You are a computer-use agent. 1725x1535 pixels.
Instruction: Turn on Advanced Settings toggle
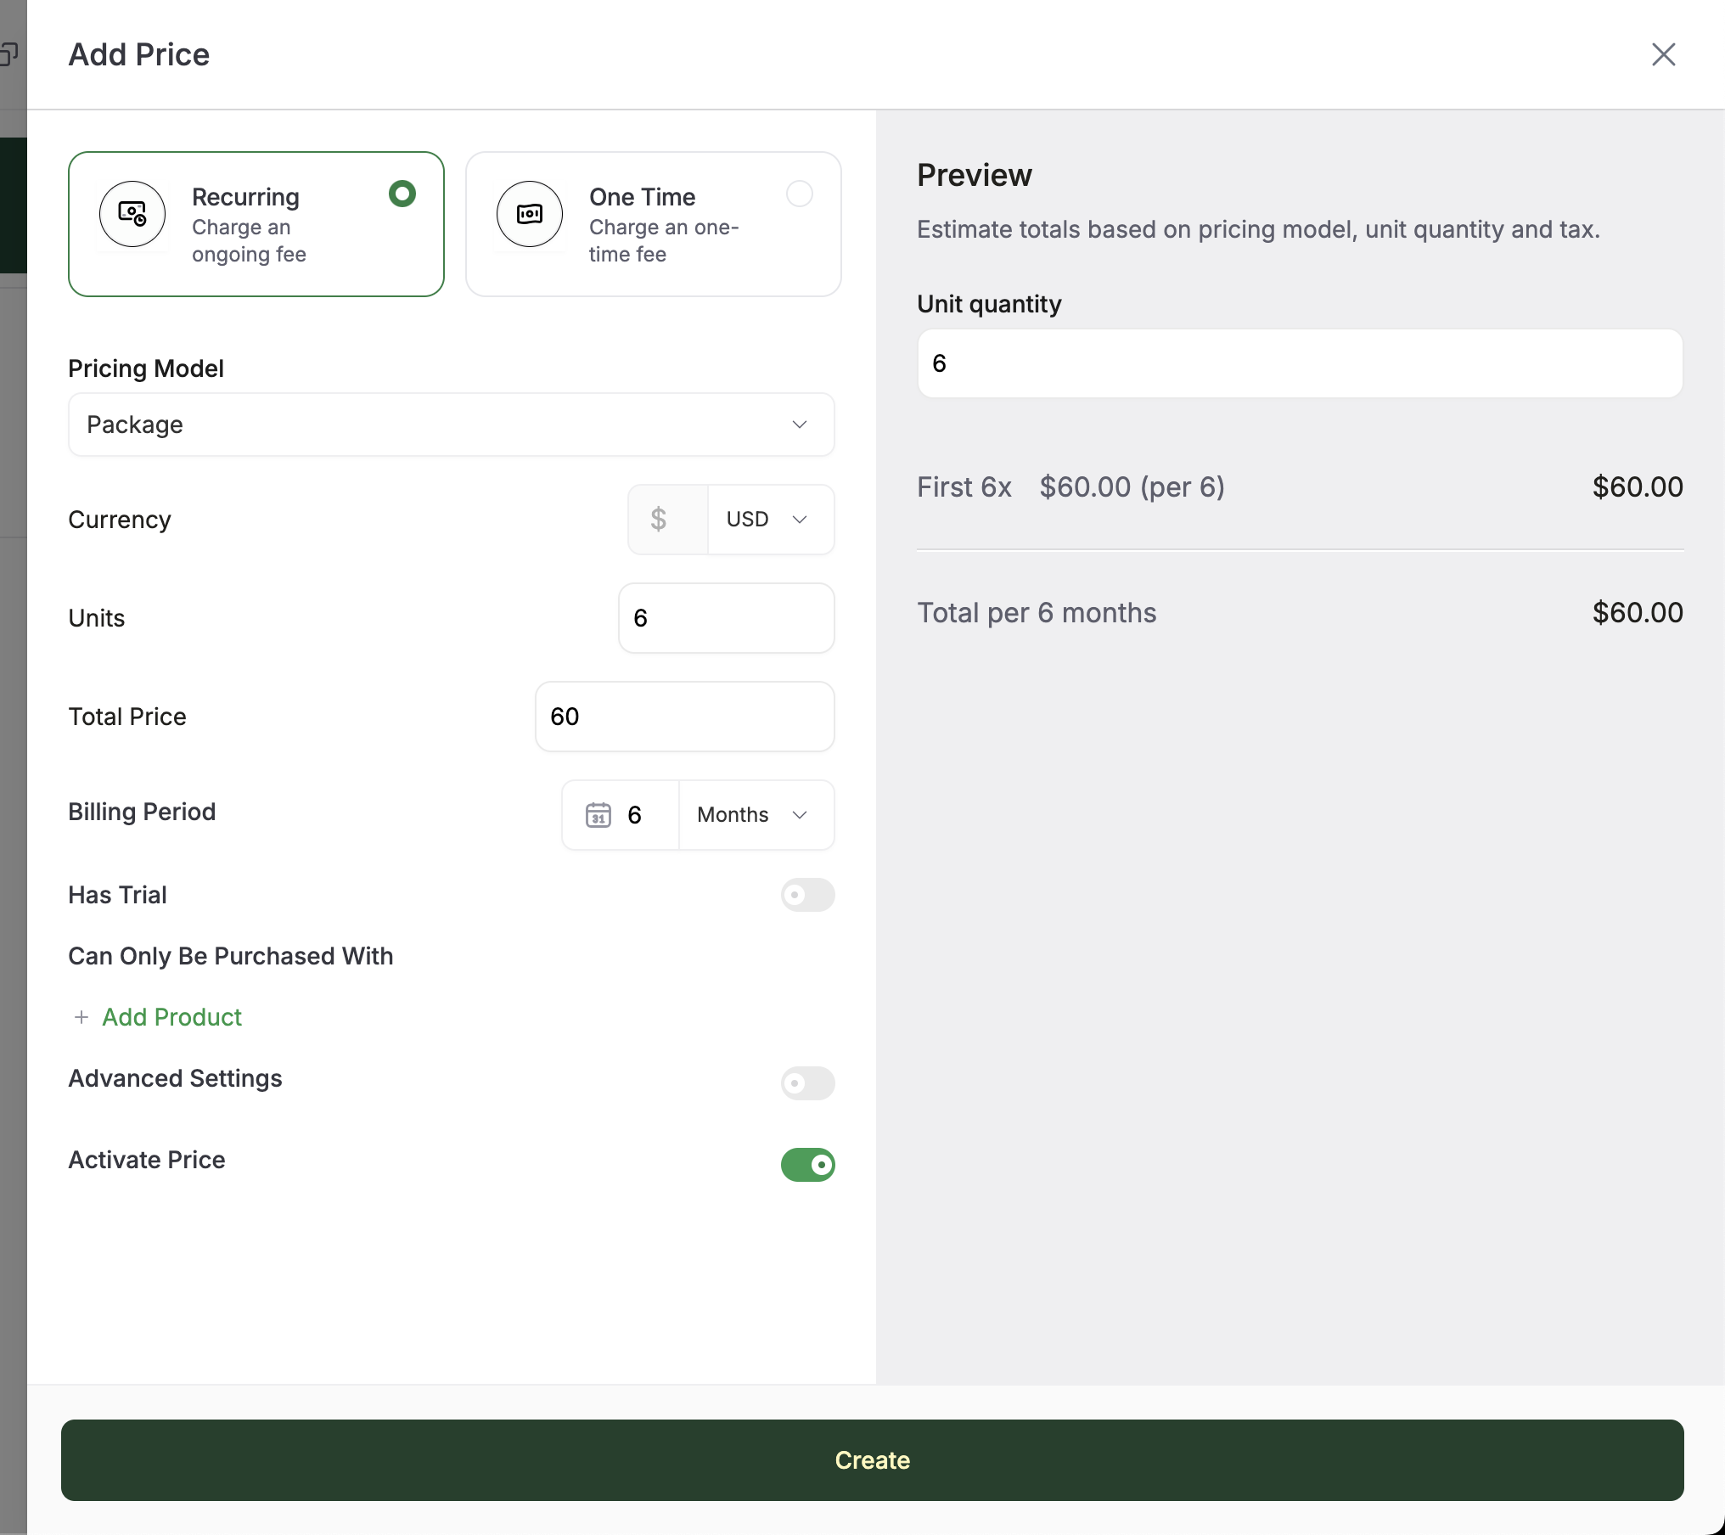(808, 1083)
